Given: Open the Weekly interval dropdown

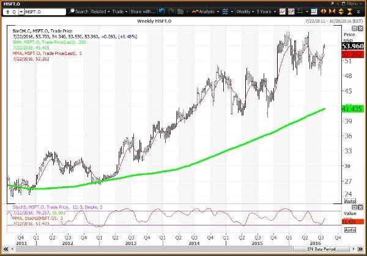Looking at the screenshot, I should [243, 11].
